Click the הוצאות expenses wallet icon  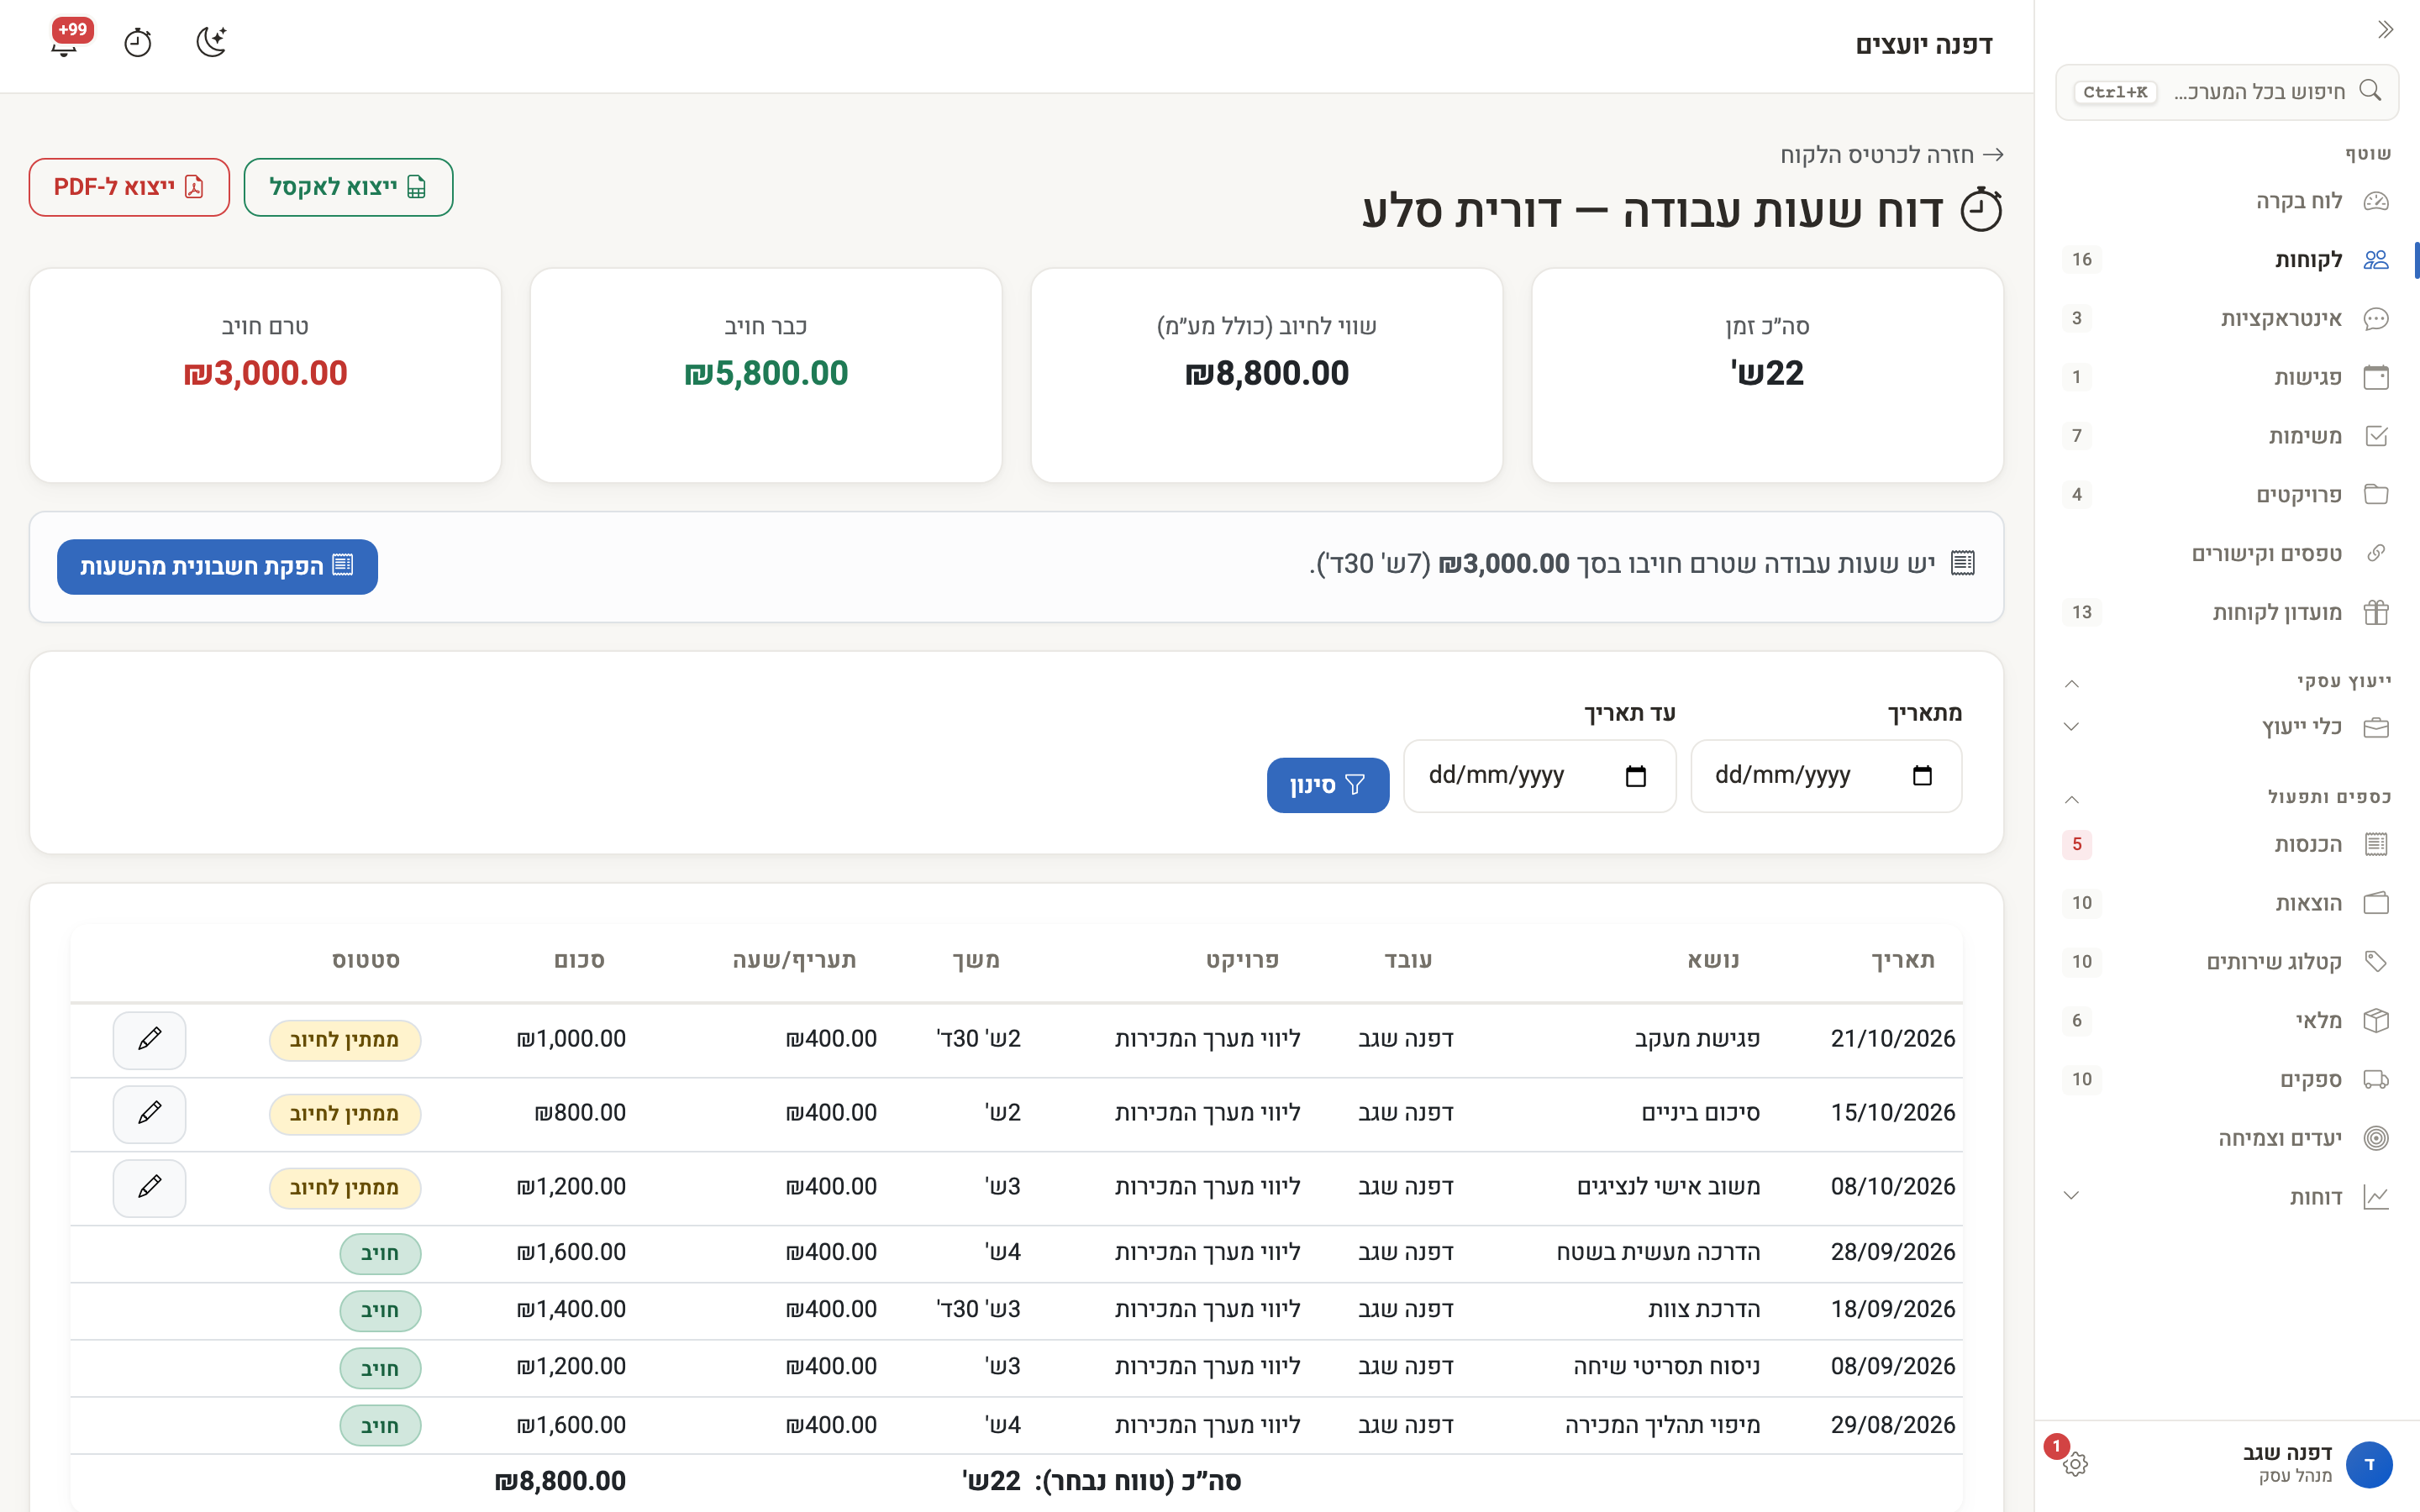pyautogui.click(x=2376, y=903)
